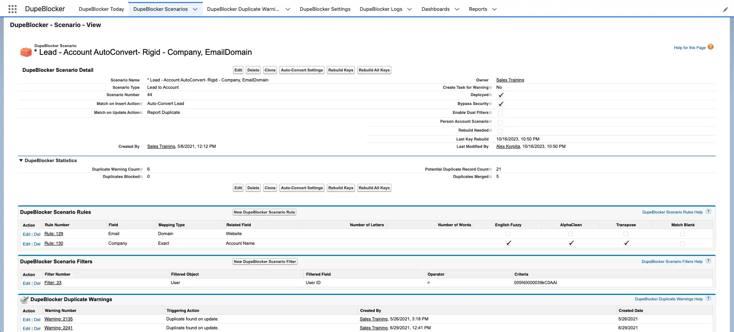
Task: Open the Filter: 23 link
Action: 53,283
